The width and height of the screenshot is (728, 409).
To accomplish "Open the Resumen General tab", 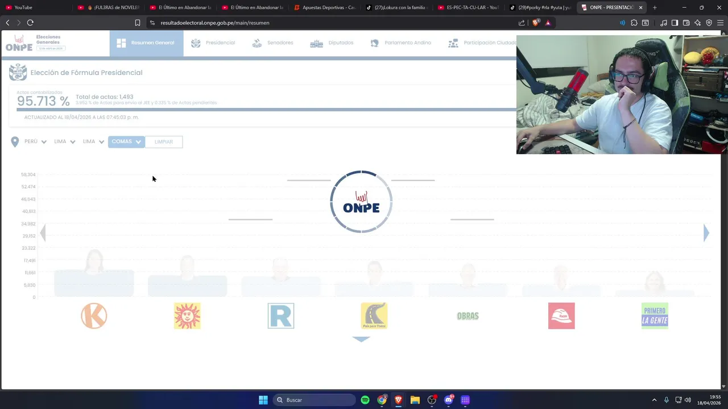I will click(x=146, y=43).
